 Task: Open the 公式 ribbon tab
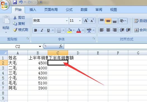pos(69,10)
